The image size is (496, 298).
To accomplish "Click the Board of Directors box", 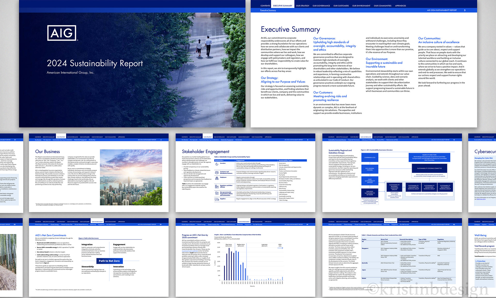I will pyautogui.click(x=429, y=157).
